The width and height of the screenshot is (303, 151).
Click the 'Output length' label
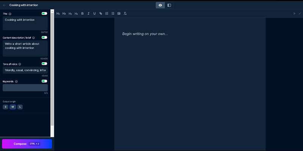[9, 102]
